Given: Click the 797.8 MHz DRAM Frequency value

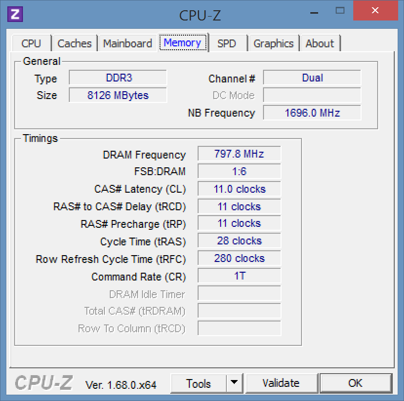Looking at the screenshot, I should pyautogui.click(x=240, y=154).
